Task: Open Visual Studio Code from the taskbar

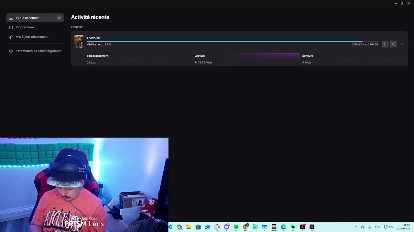Action: point(170,227)
